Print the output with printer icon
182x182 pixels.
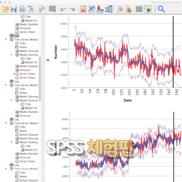tap(22, 9)
